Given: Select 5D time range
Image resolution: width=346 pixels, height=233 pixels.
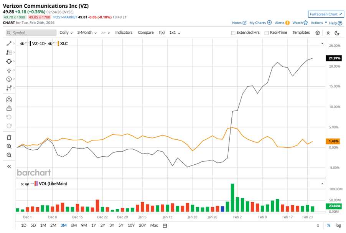Looking at the screenshot, I should click(x=33, y=225).
